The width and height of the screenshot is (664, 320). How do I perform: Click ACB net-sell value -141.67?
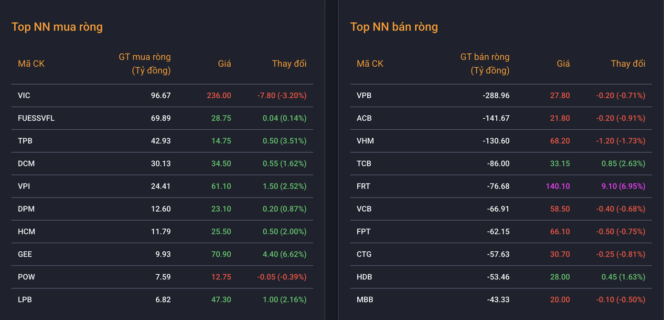click(x=496, y=118)
